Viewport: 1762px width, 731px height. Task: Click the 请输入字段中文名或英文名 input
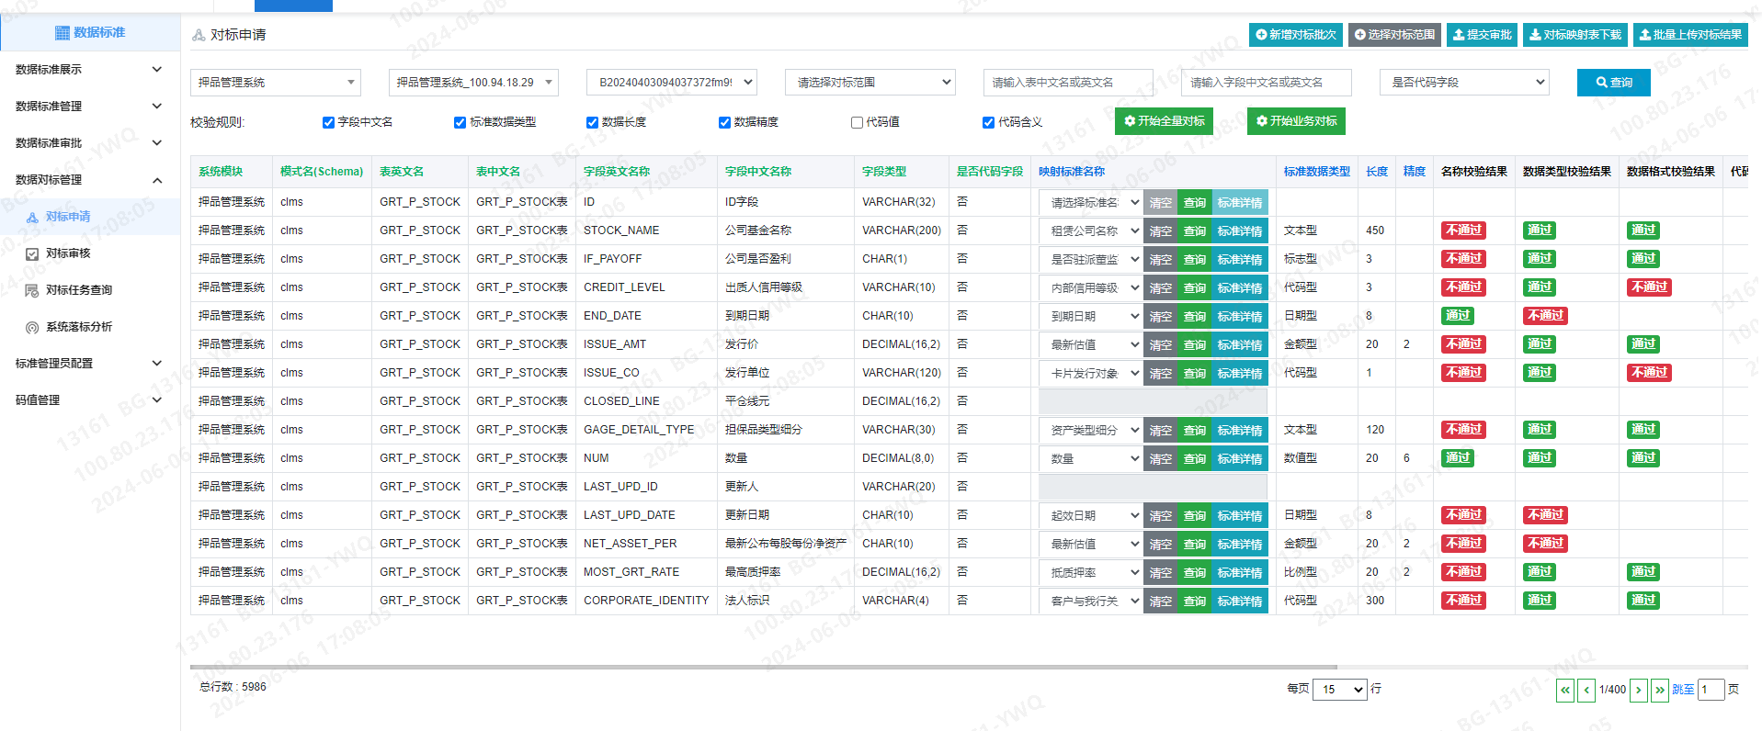pyautogui.click(x=1267, y=83)
